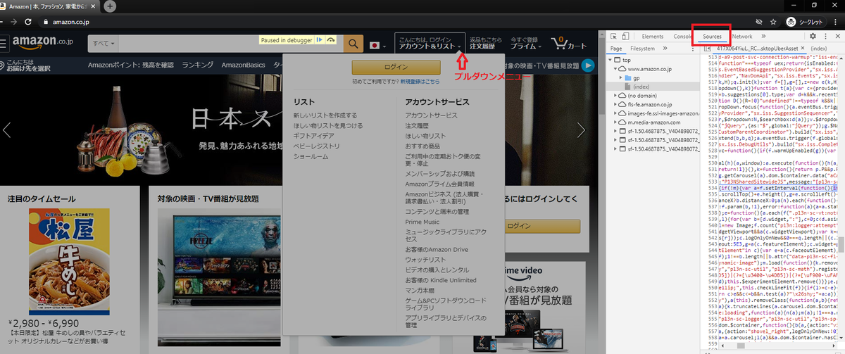The image size is (845, 354).
Task: Open 新しいリストを作成する link
Action: 325,115
